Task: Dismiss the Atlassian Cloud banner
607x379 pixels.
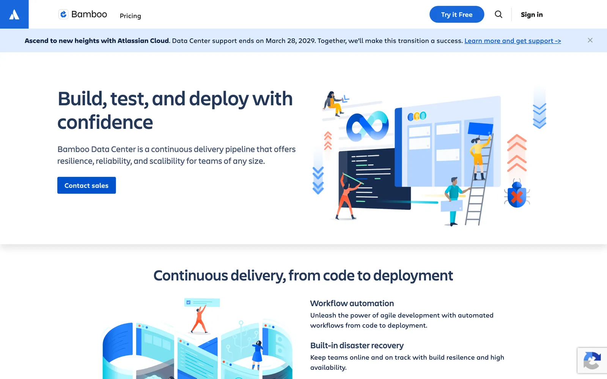Action: [x=590, y=40]
